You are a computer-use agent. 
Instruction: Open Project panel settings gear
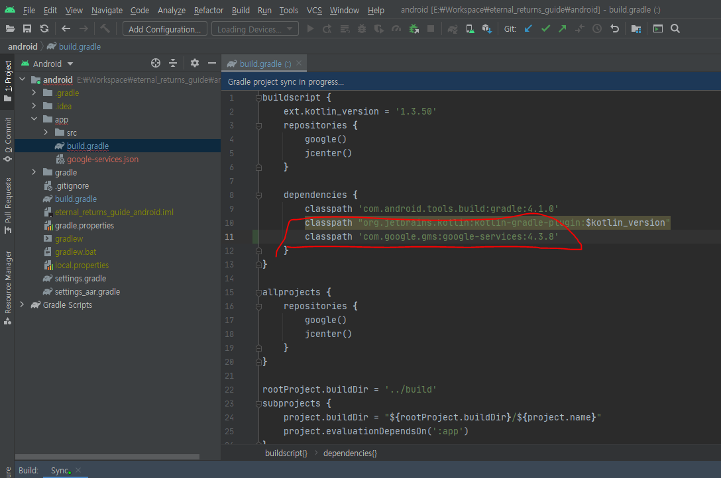click(x=195, y=64)
